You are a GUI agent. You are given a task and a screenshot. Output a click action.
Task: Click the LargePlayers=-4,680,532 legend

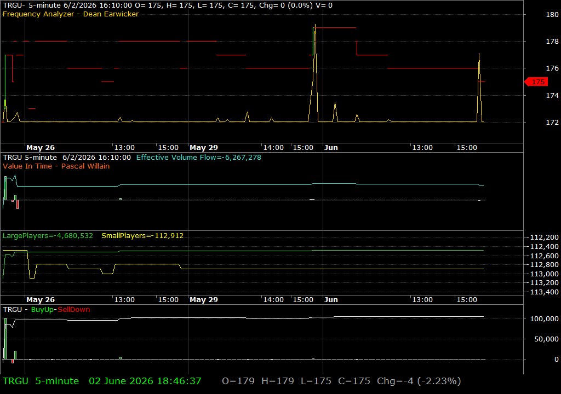(48, 236)
